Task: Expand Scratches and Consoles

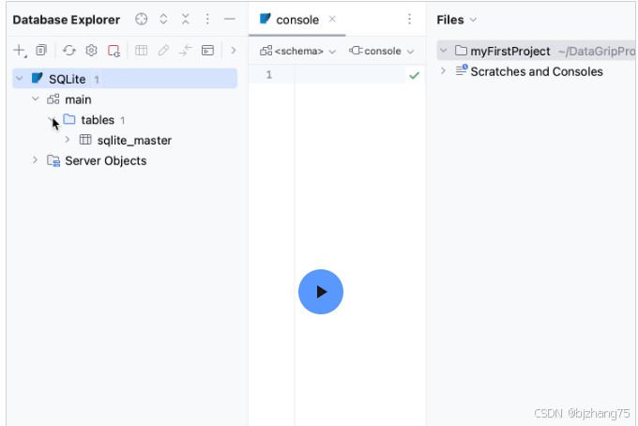Action: [x=443, y=70]
